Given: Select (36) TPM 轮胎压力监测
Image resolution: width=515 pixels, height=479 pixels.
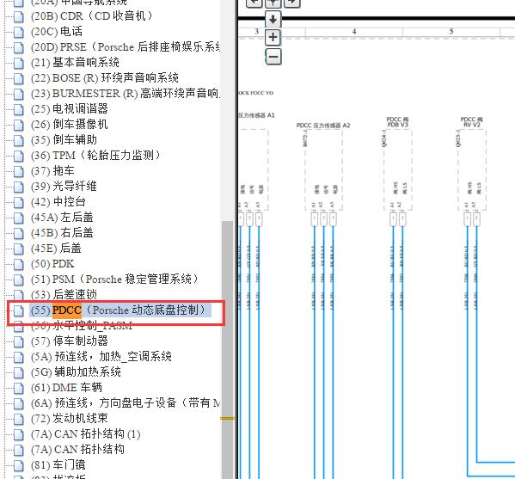Looking at the screenshot, I should click(x=95, y=155).
